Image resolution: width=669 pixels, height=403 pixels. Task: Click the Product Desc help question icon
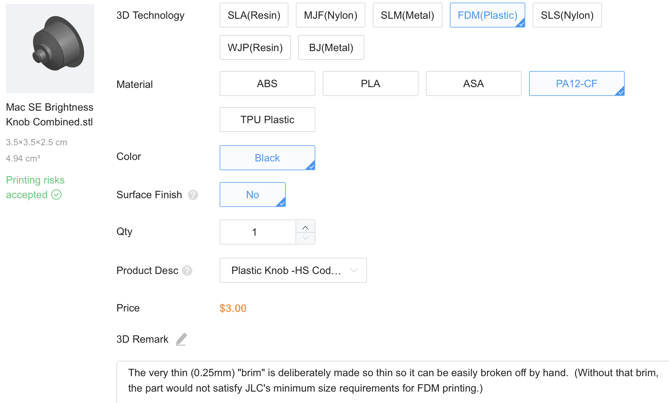point(187,271)
